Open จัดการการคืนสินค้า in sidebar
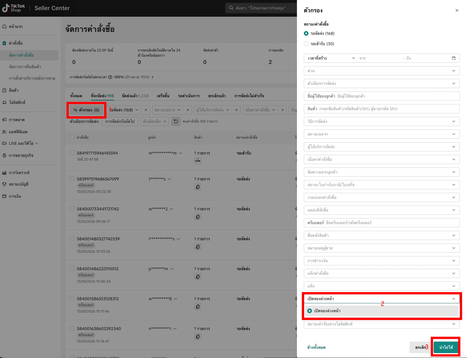The image size is (467, 358). [25, 67]
